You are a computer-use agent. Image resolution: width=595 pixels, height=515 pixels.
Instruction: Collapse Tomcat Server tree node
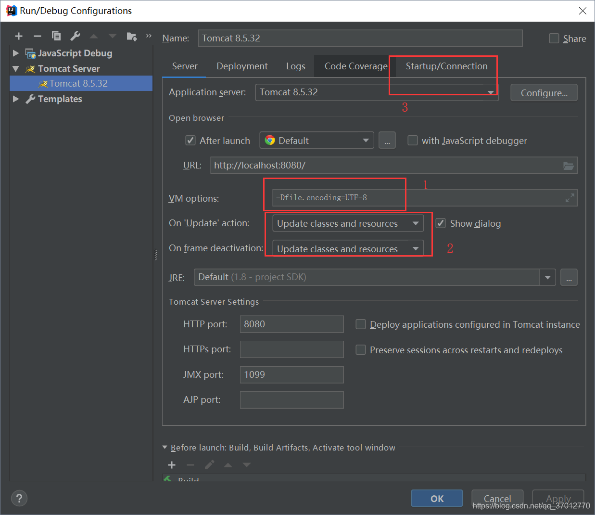point(16,69)
